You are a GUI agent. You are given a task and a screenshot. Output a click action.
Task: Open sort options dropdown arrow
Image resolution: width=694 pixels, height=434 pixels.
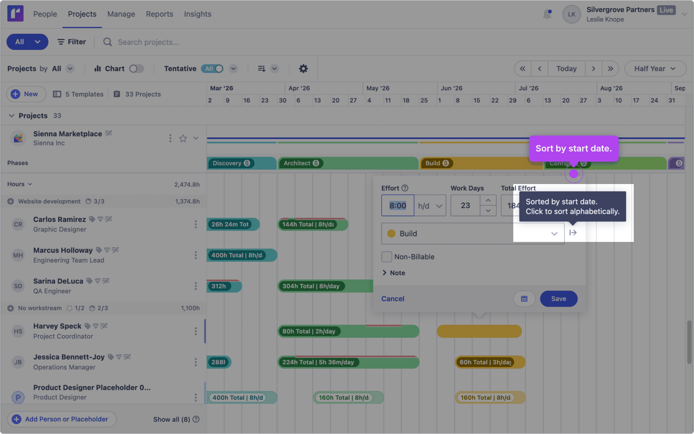[x=275, y=69]
